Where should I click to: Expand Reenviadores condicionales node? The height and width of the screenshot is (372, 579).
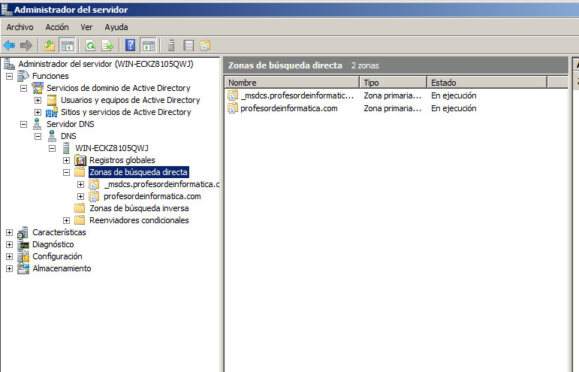(67, 220)
